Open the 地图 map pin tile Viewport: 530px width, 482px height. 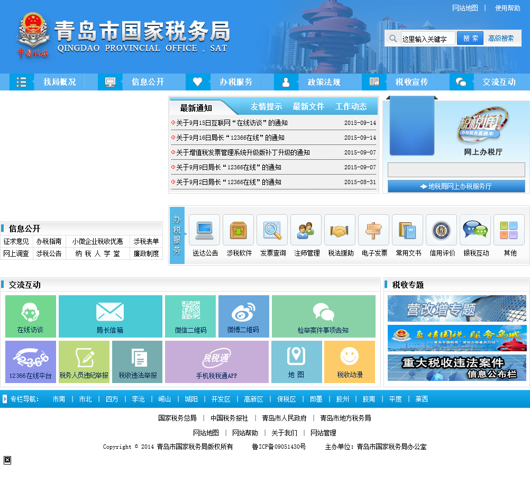[296, 362]
